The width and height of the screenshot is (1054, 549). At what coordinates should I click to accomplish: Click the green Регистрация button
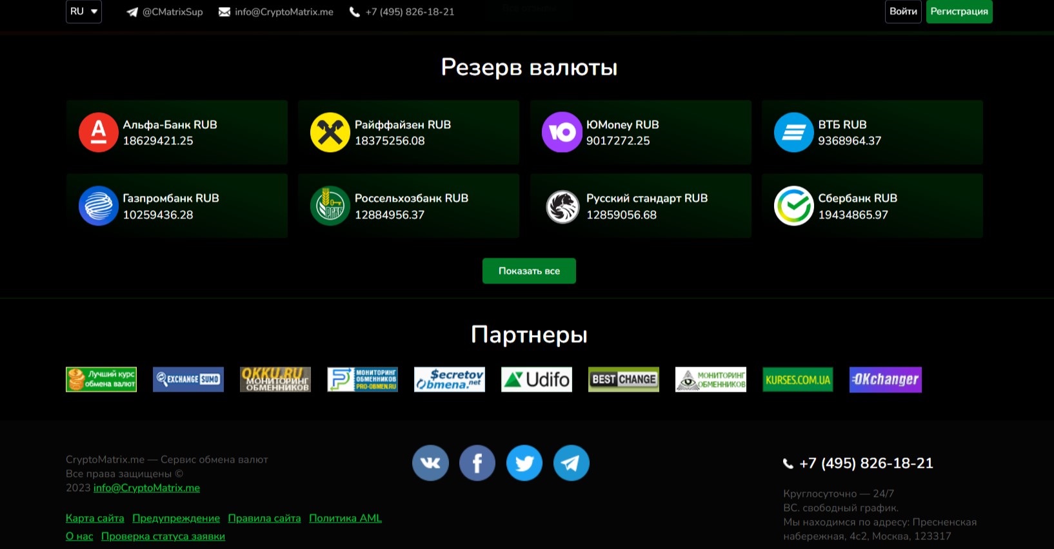coord(959,12)
